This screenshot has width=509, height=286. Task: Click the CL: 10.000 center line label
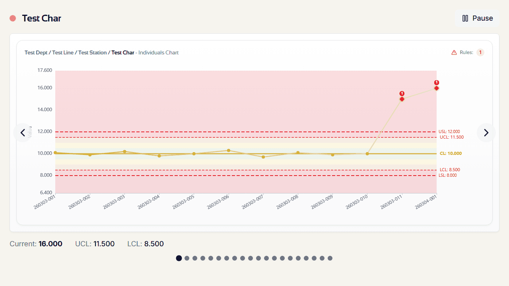coord(451,153)
